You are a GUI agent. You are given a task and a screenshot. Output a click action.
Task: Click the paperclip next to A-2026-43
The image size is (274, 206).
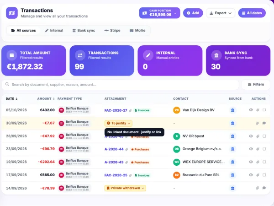(126, 163)
